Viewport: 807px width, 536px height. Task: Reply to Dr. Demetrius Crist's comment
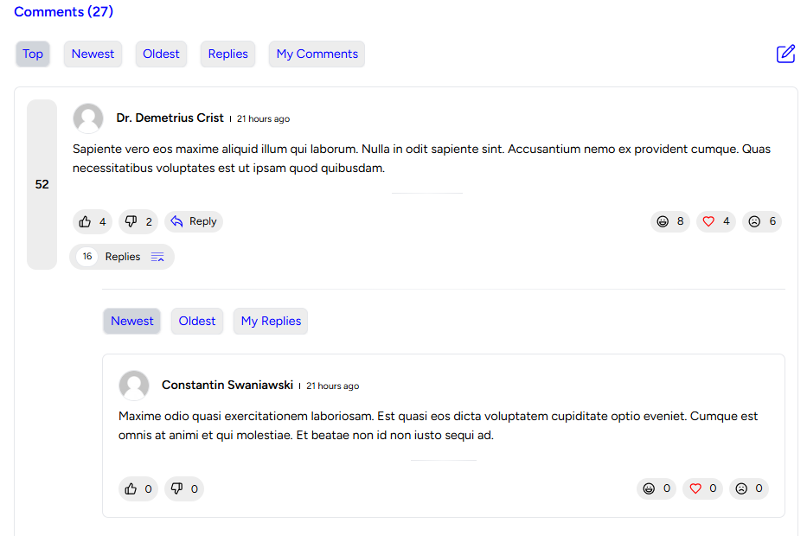pyautogui.click(x=194, y=222)
